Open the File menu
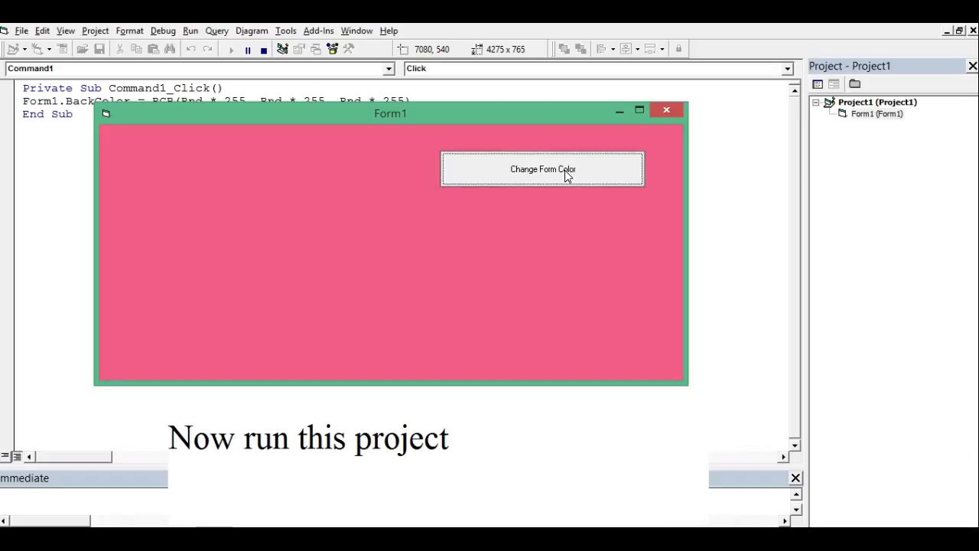The image size is (979, 551). pyautogui.click(x=21, y=31)
